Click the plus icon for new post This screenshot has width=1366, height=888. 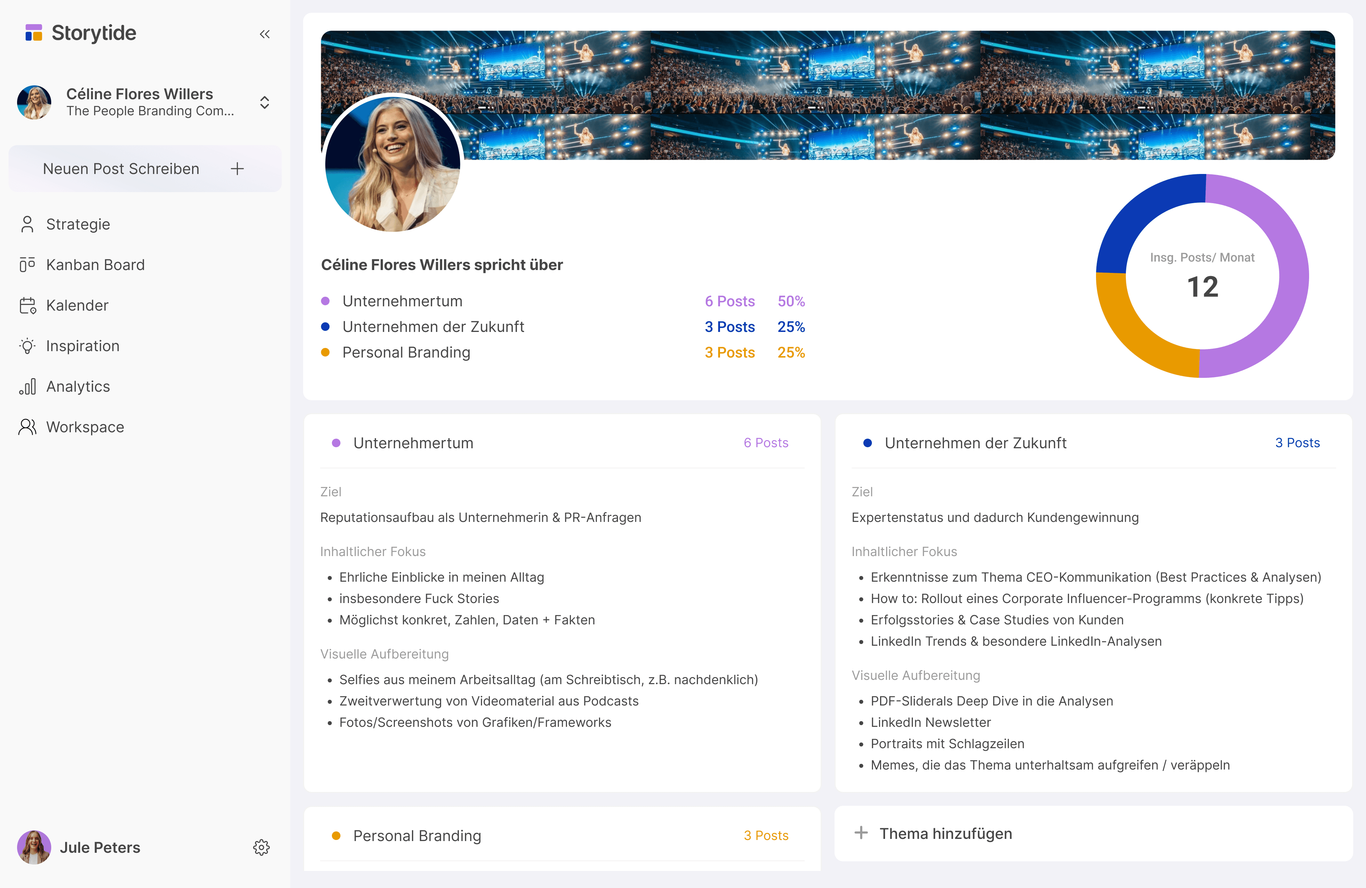pyautogui.click(x=237, y=169)
